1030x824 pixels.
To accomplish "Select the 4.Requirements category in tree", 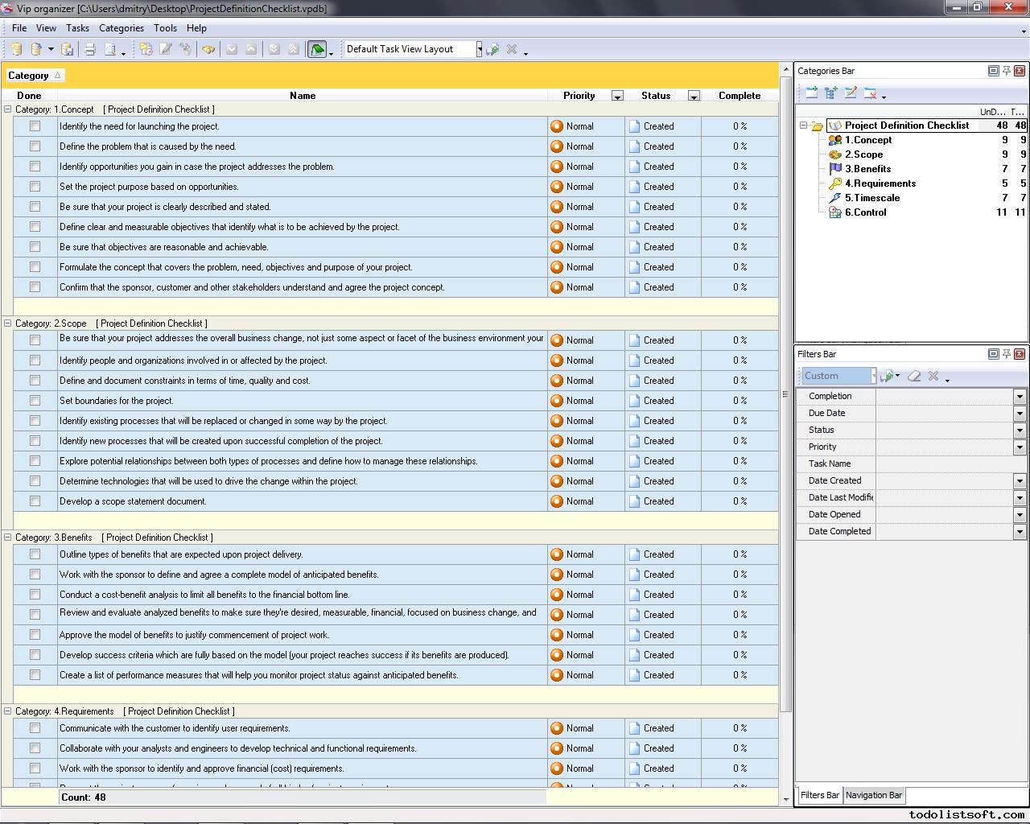I will point(880,183).
